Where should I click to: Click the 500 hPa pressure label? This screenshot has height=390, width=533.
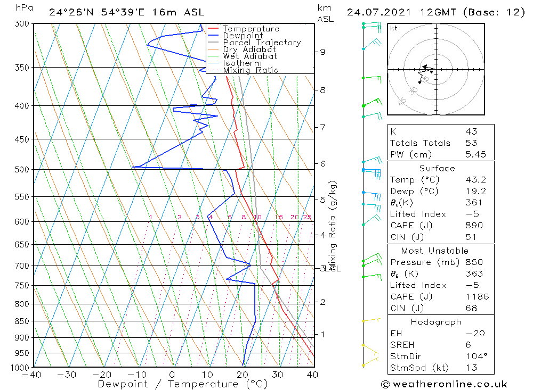22,169
